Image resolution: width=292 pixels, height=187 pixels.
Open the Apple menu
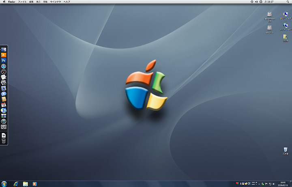[4, 2]
